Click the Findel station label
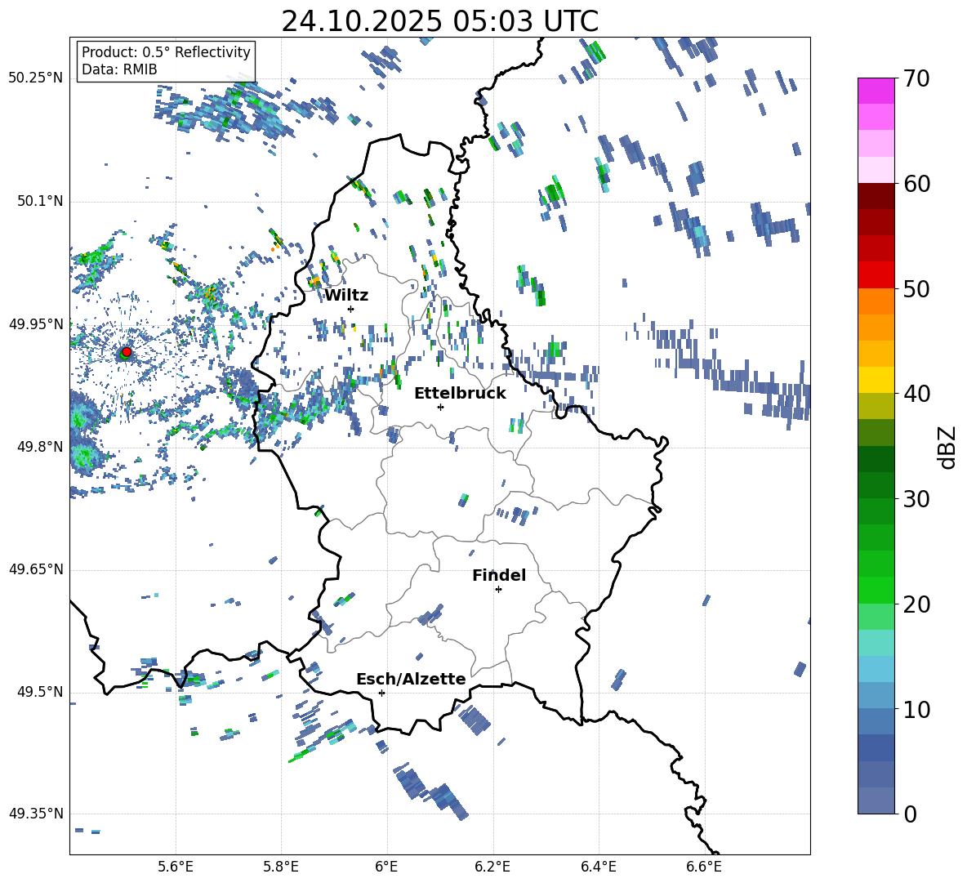This screenshot has width=967, height=883. pos(499,575)
